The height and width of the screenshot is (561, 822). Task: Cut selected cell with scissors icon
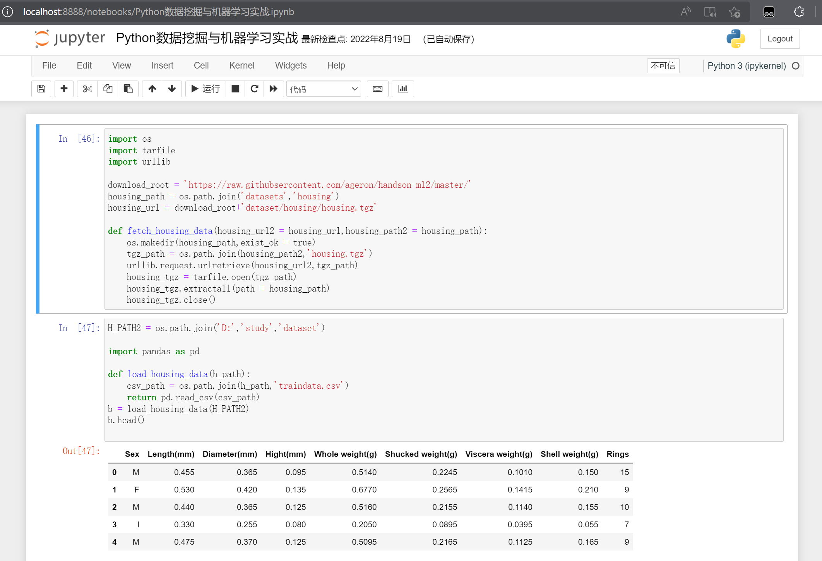pos(87,89)
